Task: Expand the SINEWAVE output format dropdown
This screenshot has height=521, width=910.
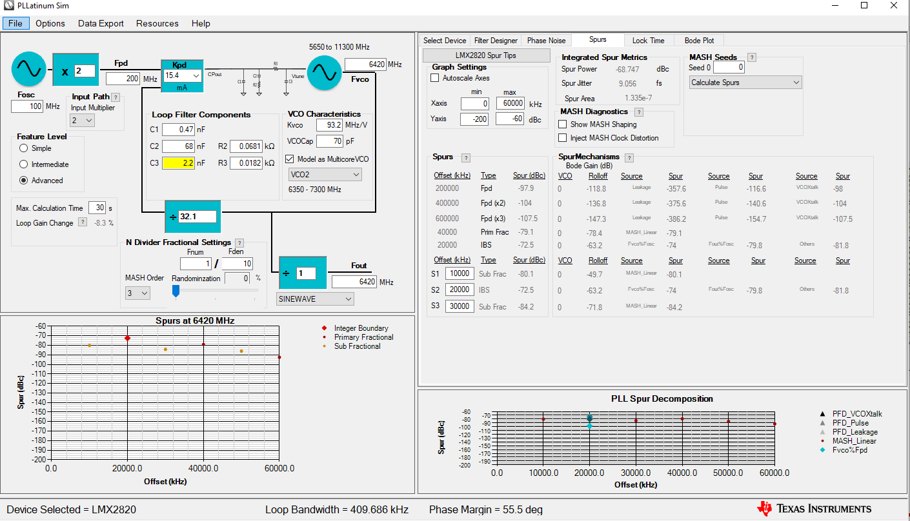Action: [x=315, y=299]
